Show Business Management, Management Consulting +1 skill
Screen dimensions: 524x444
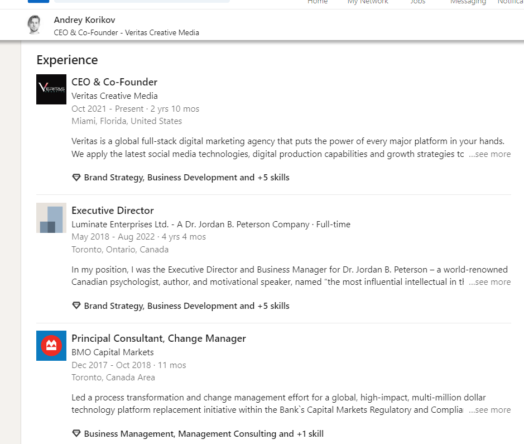coord(204,433)
